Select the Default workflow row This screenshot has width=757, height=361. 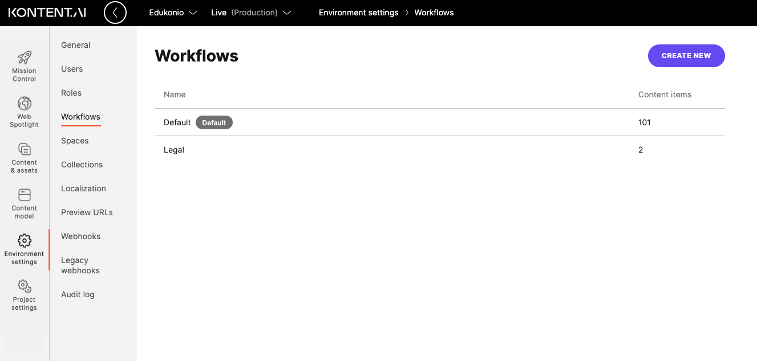pyautogui.click(x=177, y=122)
